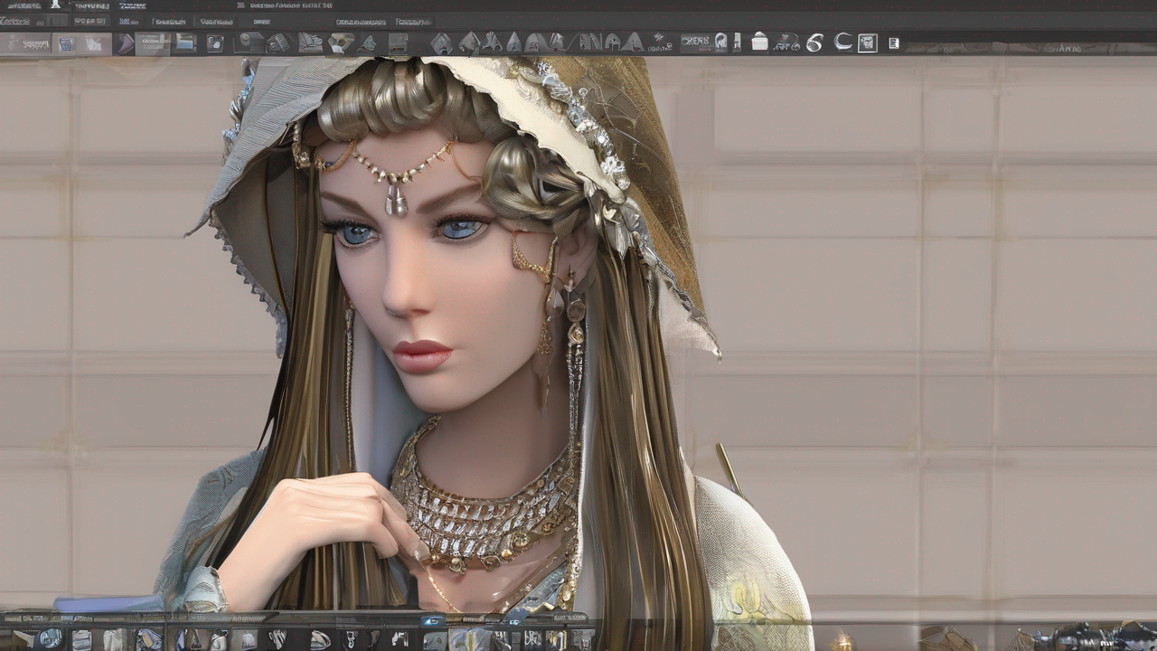Click the purple curved shape toolbar icon

click(125, 43)
